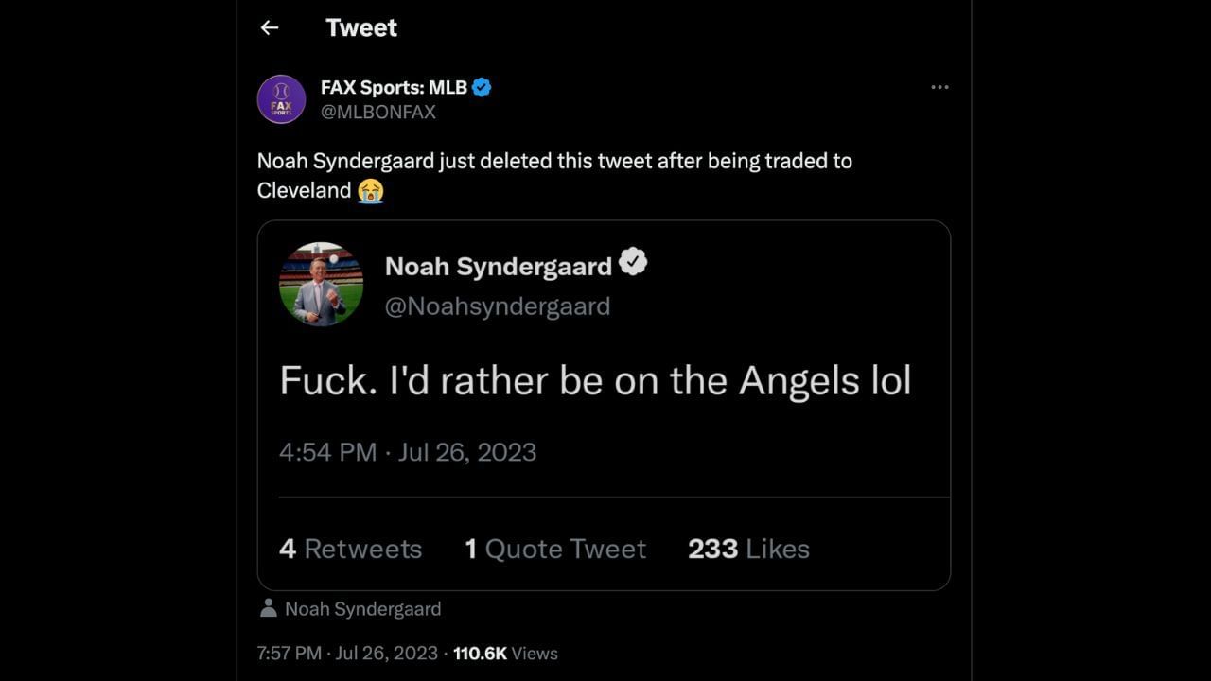This screenshot has height=681, width=1211.
Task: View the 233 Likes list
Action: point(748,549)
